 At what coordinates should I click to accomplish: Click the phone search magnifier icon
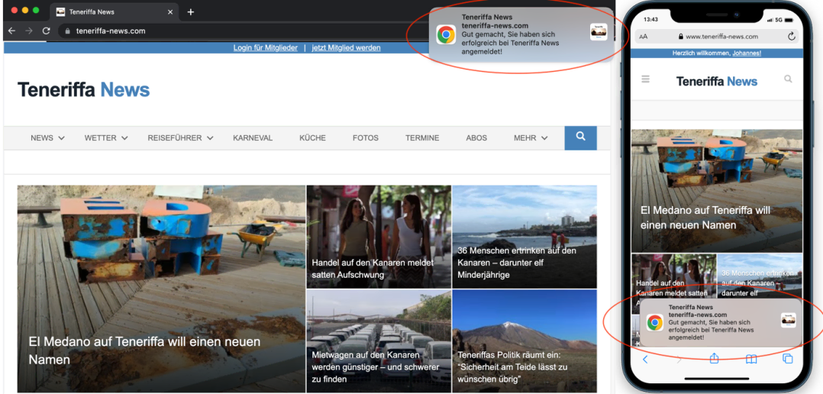point(788,79)
